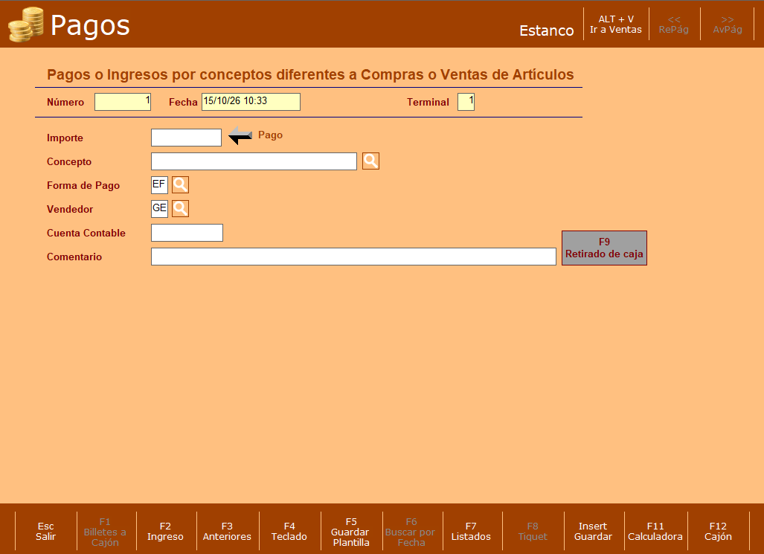Screen dimensions: 764x554
Task: Open the F11 Calculadora
Action: (655, 531)
